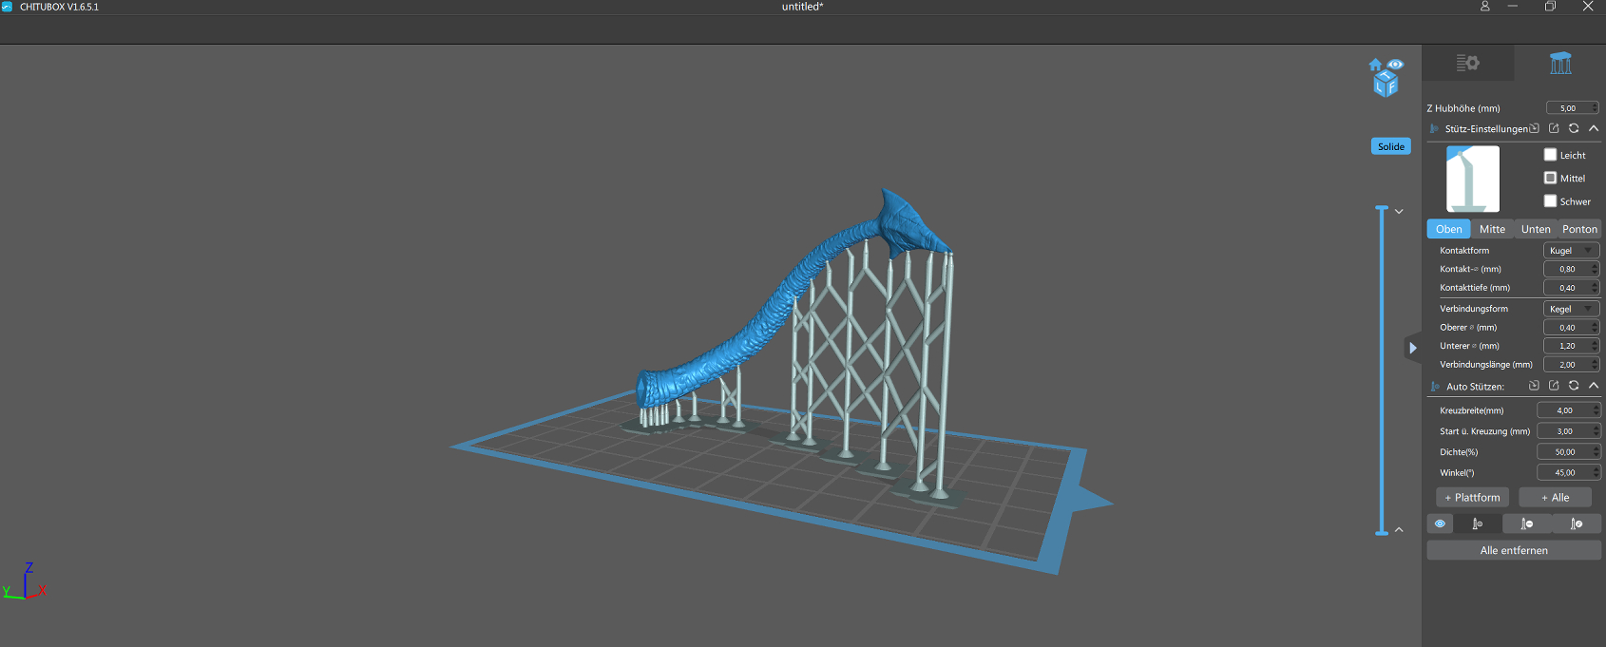The image size is (1606, 647).
Task: Import Stütz-Einstellungen config icon
Action: point(1534,128)
